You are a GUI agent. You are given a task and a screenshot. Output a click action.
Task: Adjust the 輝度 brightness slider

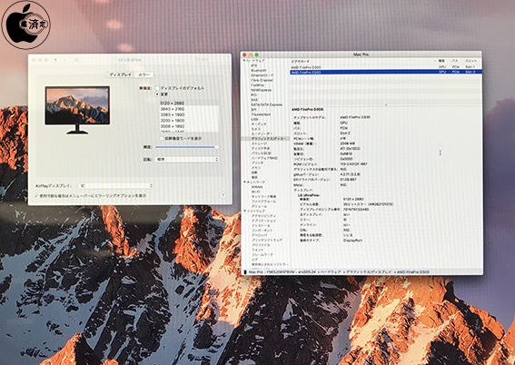click(187, 147)
